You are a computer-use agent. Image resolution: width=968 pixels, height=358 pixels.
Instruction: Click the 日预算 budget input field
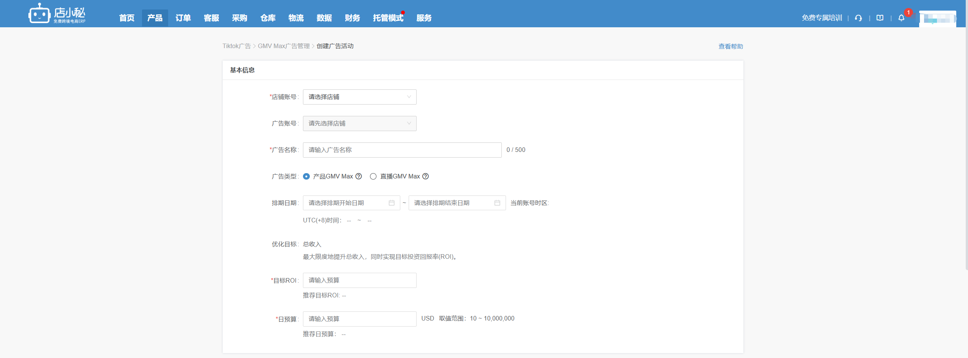(x=359, y=319)
